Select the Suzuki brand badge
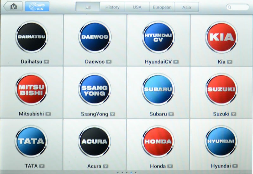 point(221,90)
